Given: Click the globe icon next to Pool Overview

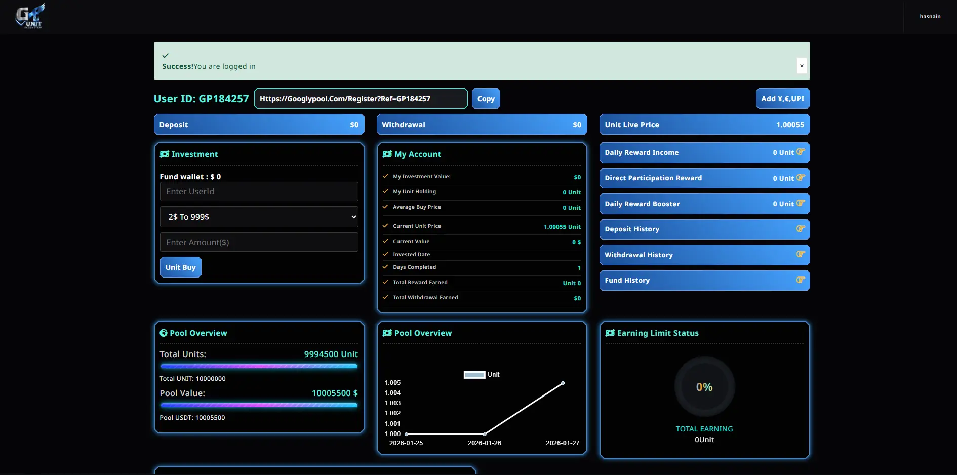Looking at the screenshot, I should 164,333.
